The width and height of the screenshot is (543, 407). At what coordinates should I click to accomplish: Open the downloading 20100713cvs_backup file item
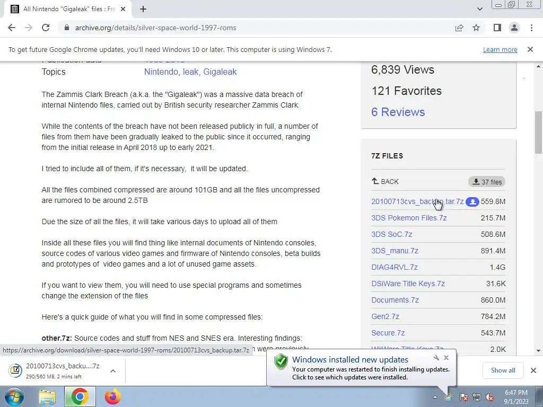click(55, 370)
